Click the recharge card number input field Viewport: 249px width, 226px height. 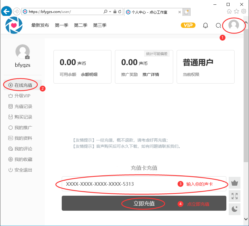click(x=118, y=184)
